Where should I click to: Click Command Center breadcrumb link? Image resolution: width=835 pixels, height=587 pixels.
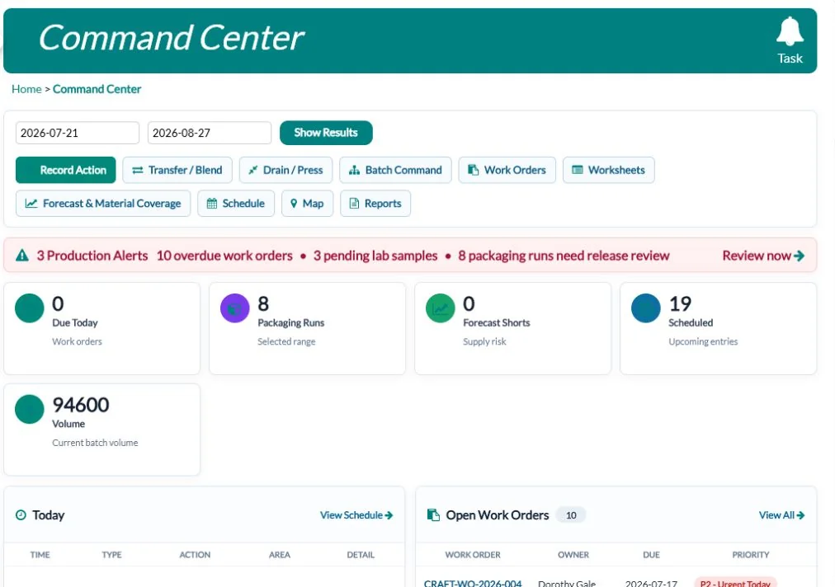coord(97,89)
